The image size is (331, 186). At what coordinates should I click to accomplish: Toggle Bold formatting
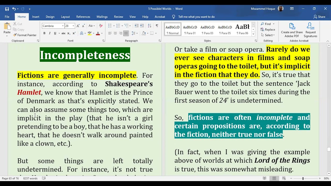44,33
